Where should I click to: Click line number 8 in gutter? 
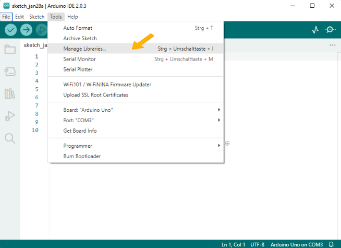click(36, 114)
